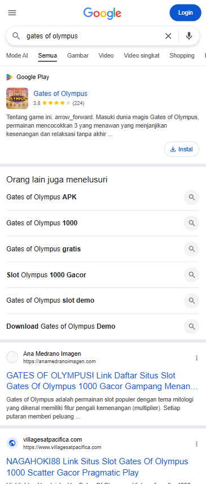Click the Ana Medrano Imagen site favicon
This screenshot has width=206, height=484.
[x=12, y=357]
